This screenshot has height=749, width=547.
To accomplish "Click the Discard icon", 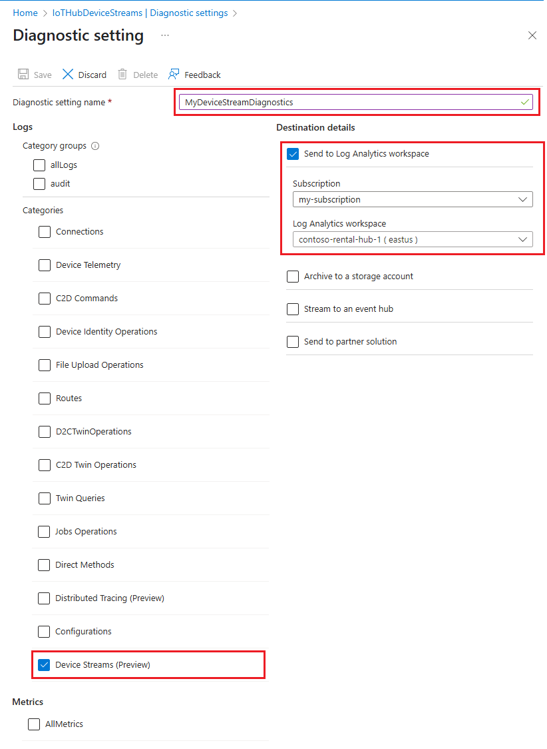I will tap(67, 74).
